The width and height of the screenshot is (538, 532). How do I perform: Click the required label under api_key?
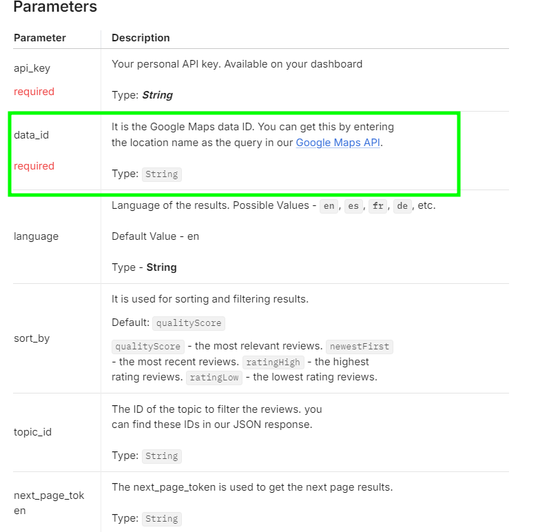(x=34, y=92)
